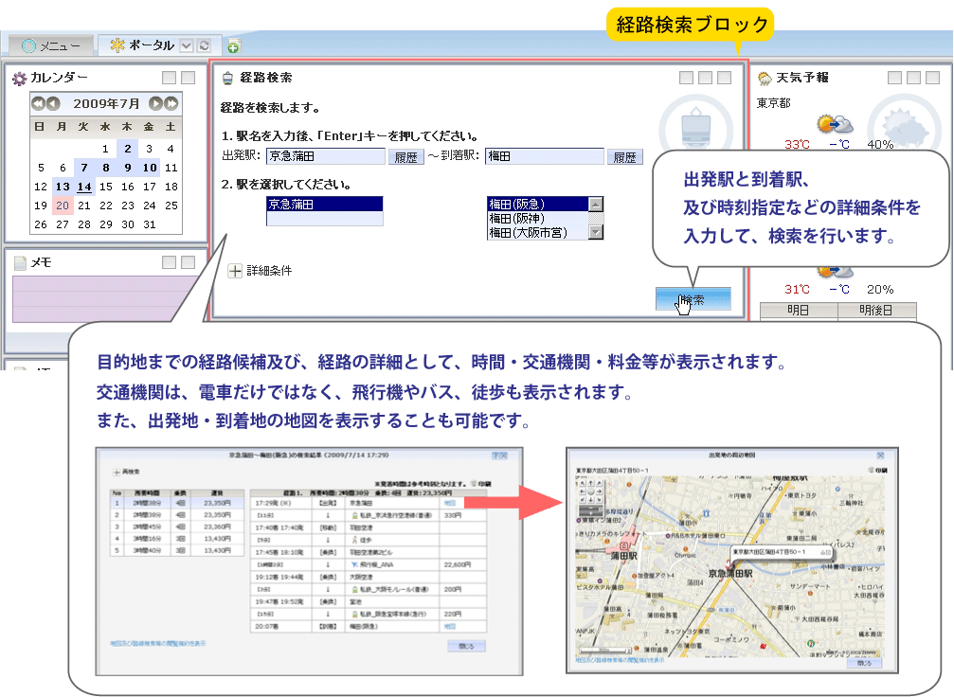Click the third window button of 経路検索 block

[724, 78]
